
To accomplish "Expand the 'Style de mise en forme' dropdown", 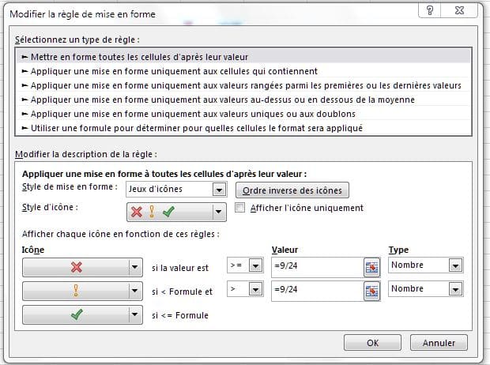I will click(x=219, y=190).
